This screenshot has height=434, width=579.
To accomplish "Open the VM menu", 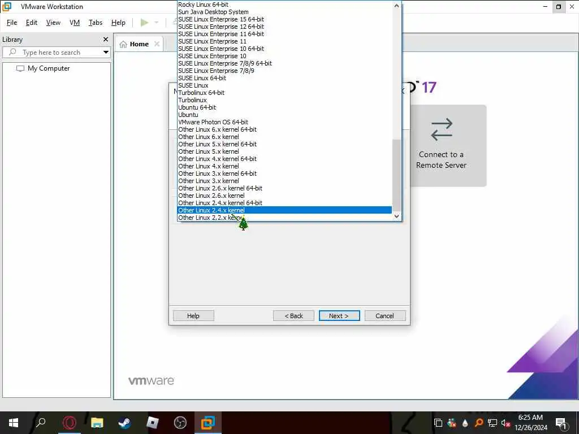I will 75,23.
